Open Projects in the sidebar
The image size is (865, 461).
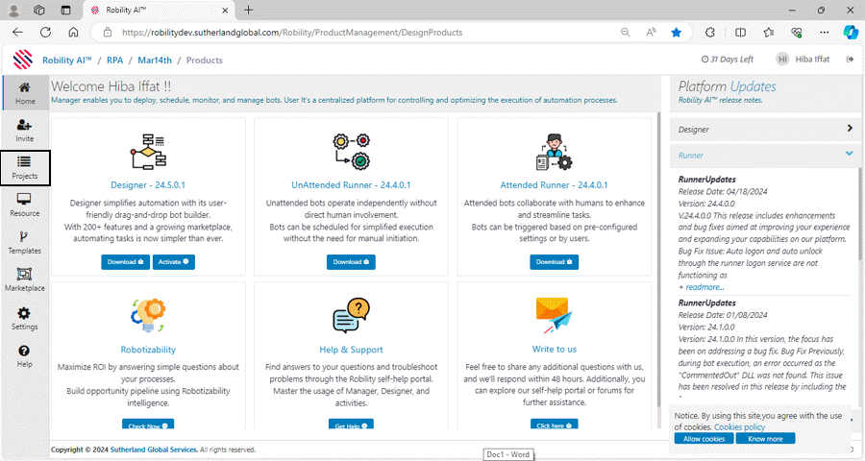pos(25,168)
